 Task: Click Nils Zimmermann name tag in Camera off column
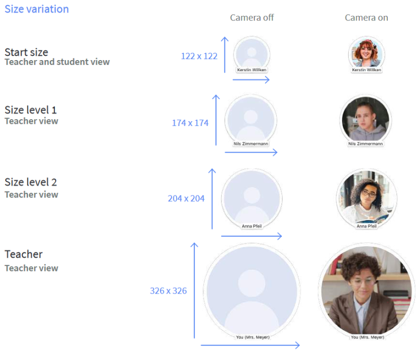click(251, 144)
